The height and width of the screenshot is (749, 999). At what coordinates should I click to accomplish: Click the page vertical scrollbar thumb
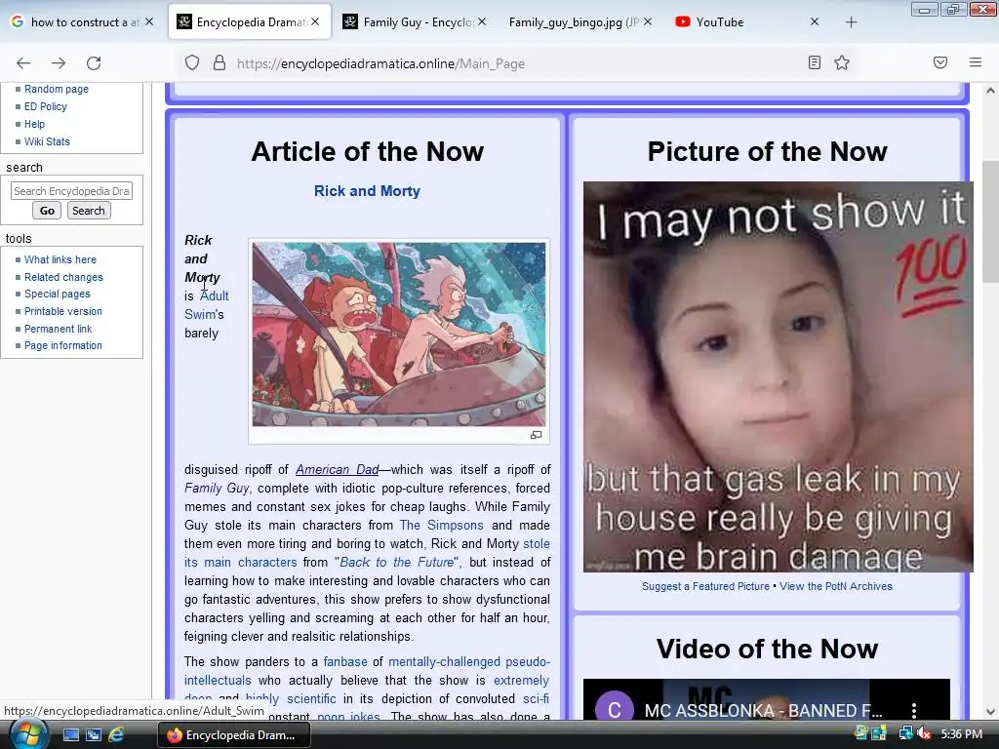[990, 221]
